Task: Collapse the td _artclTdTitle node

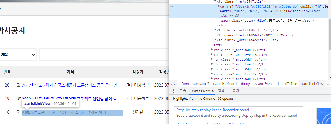Action: [215, 1]
